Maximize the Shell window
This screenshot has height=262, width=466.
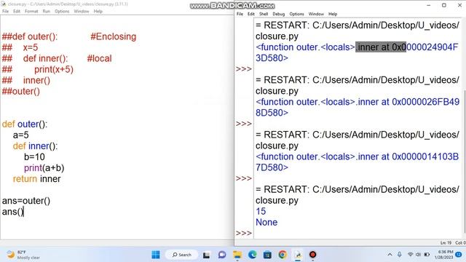[x=444, y=5]
